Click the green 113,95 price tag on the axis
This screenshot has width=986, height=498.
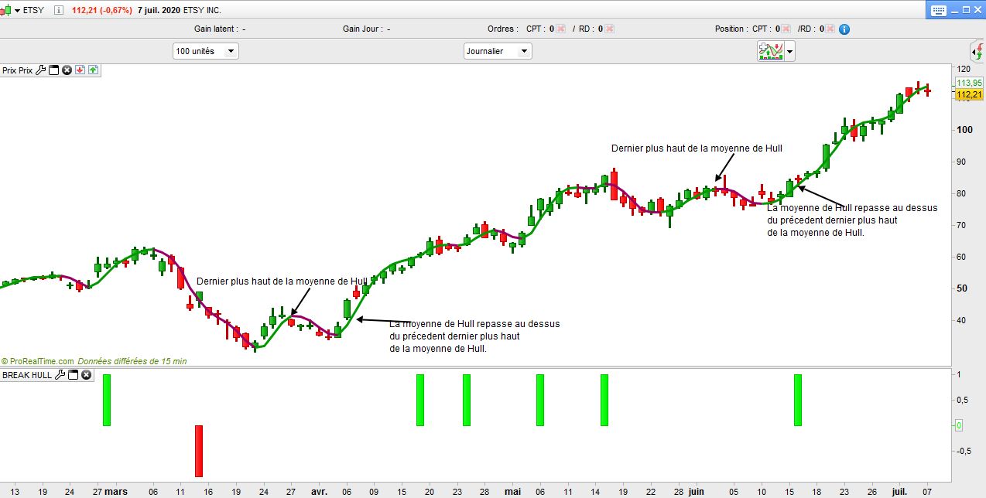(x=969, y=83)
